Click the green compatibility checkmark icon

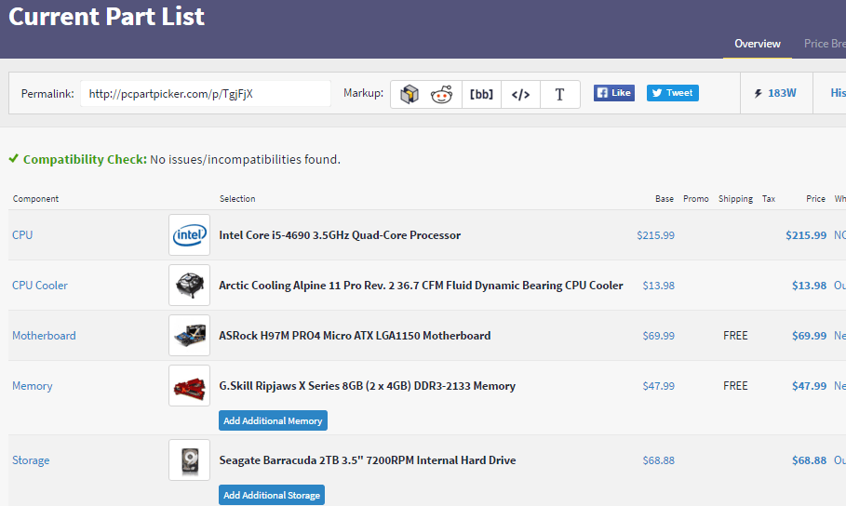pos(13,158)
